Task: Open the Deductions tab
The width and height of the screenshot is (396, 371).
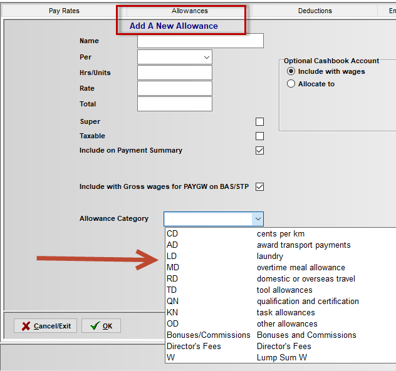Action: [315, 11]
